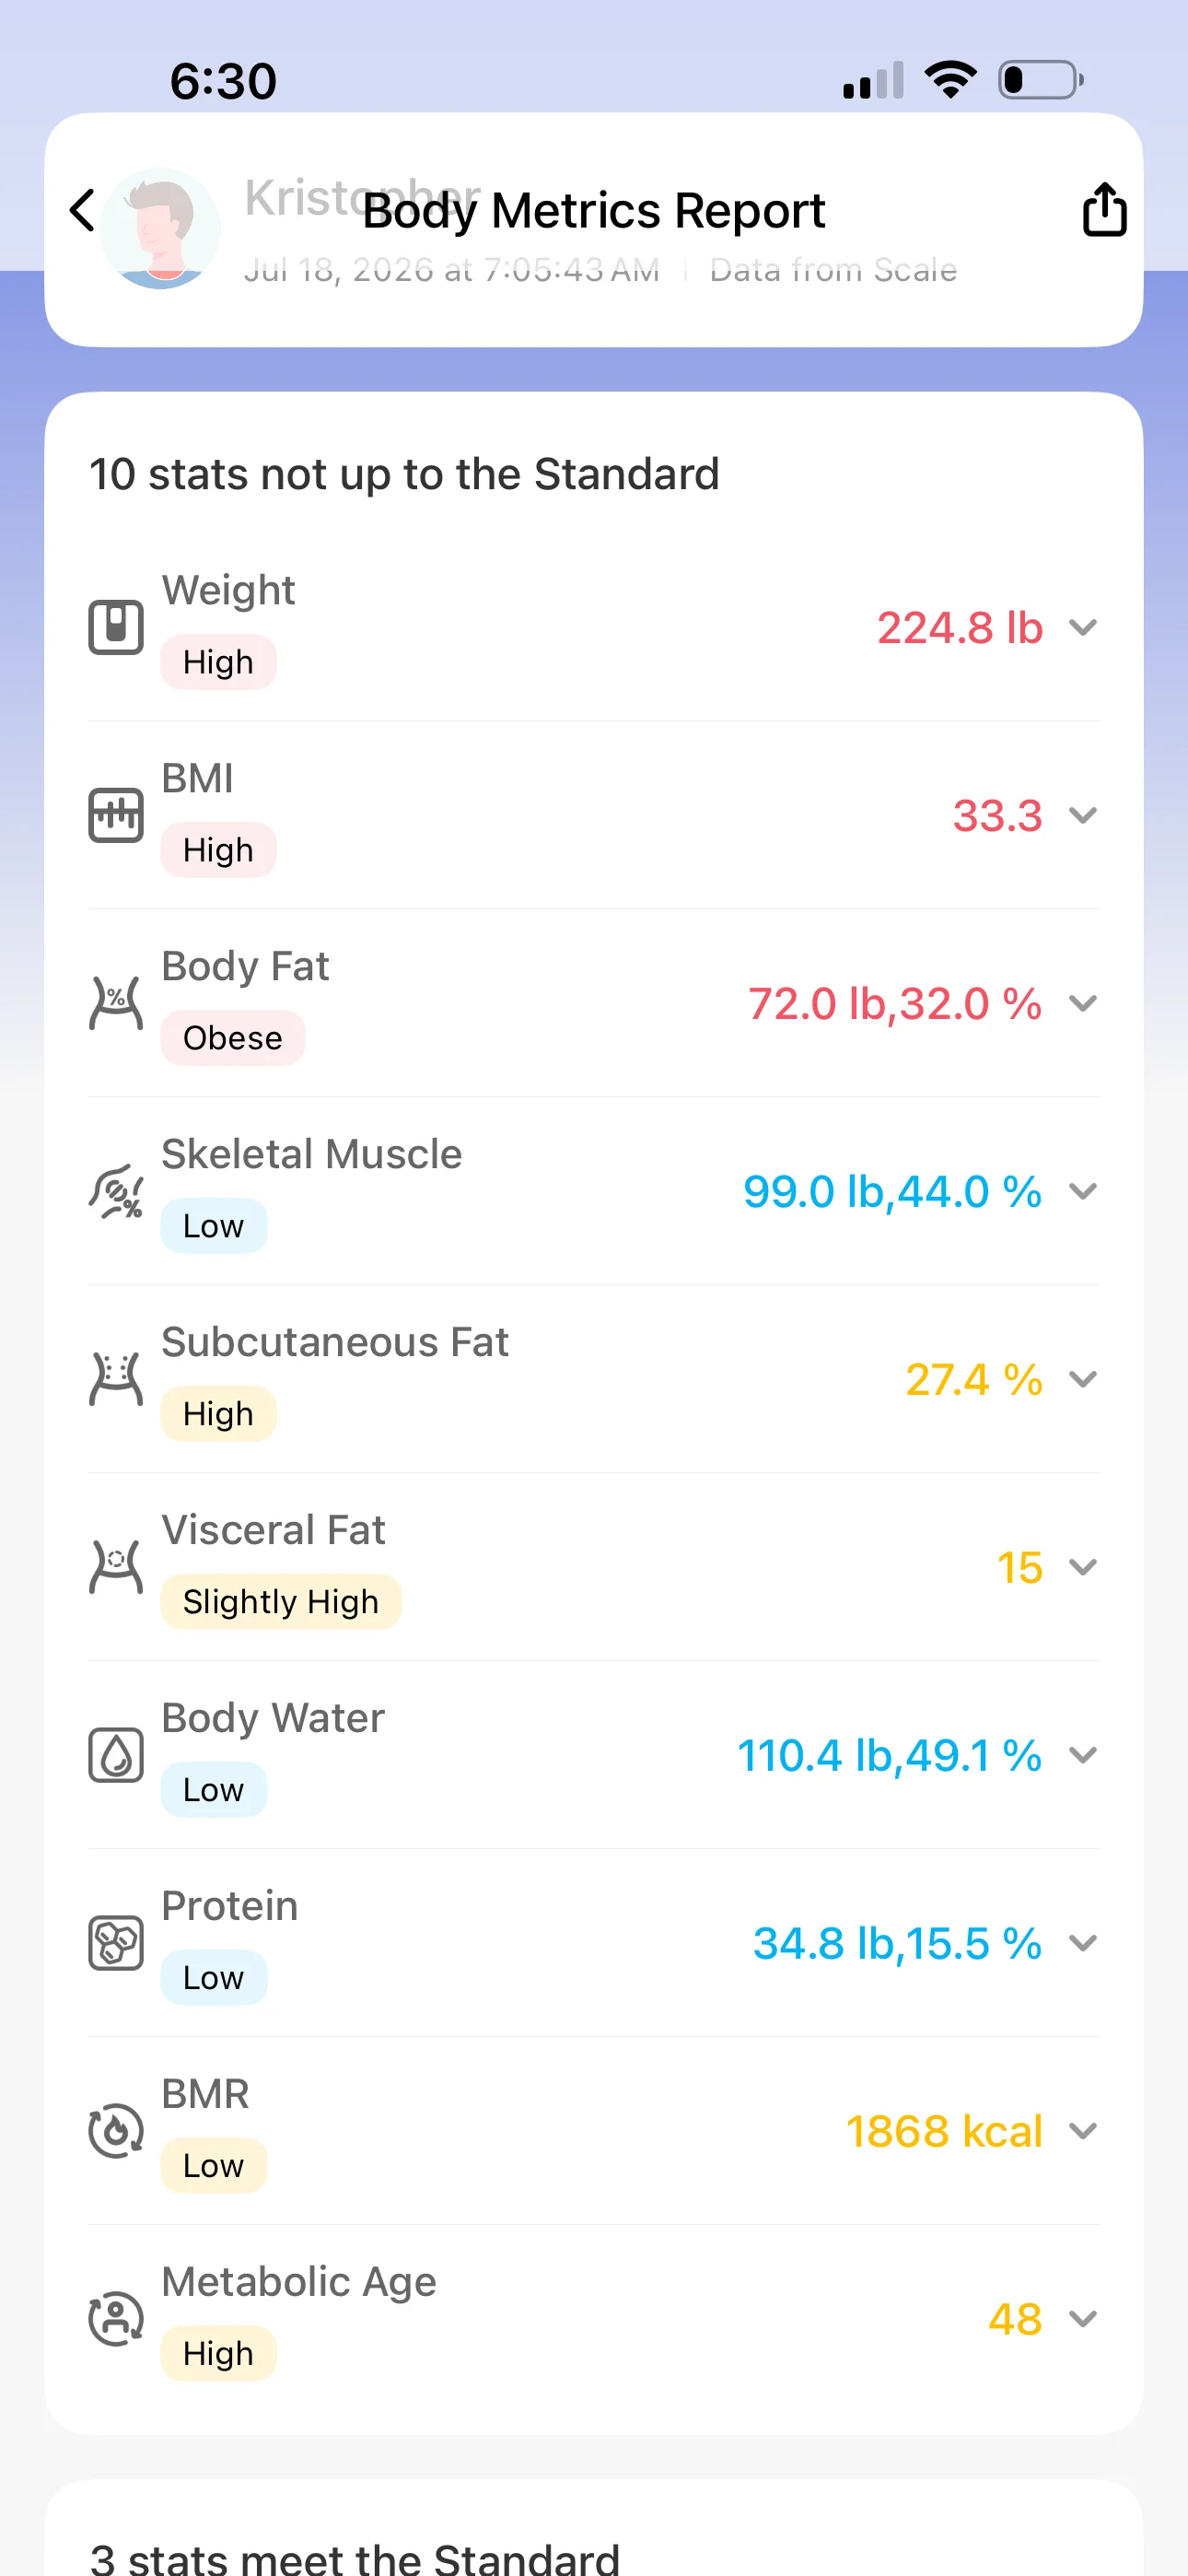The height and width of the screenshot is (2576, 1188).
Task: Tap the Obese tag under Body Fat
Action: pyautogui.click(x=233, y=1038)
